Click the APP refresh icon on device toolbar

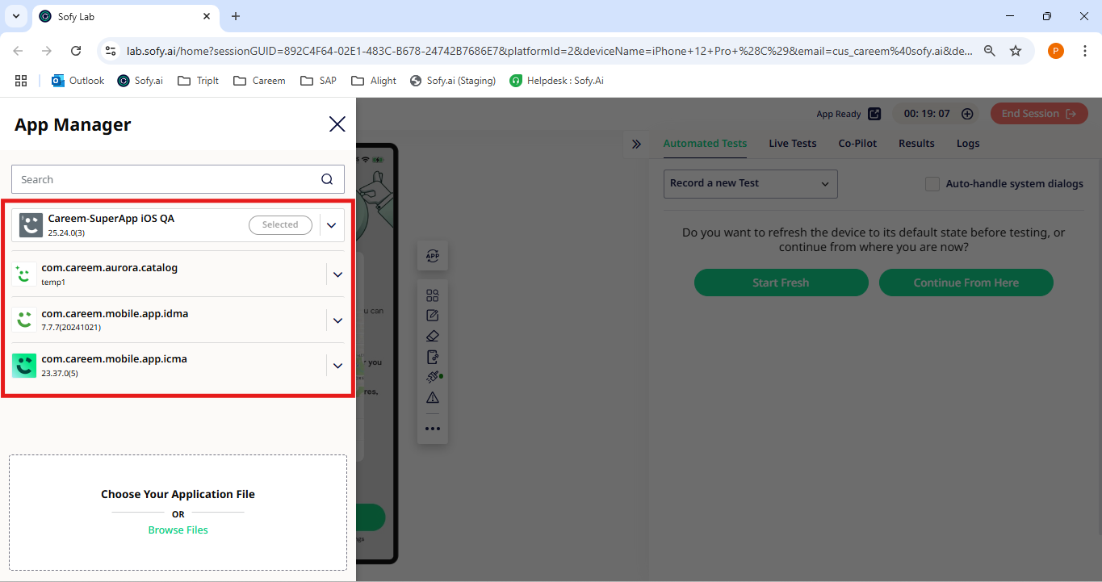pyautogui.click(x=433, y=256)
